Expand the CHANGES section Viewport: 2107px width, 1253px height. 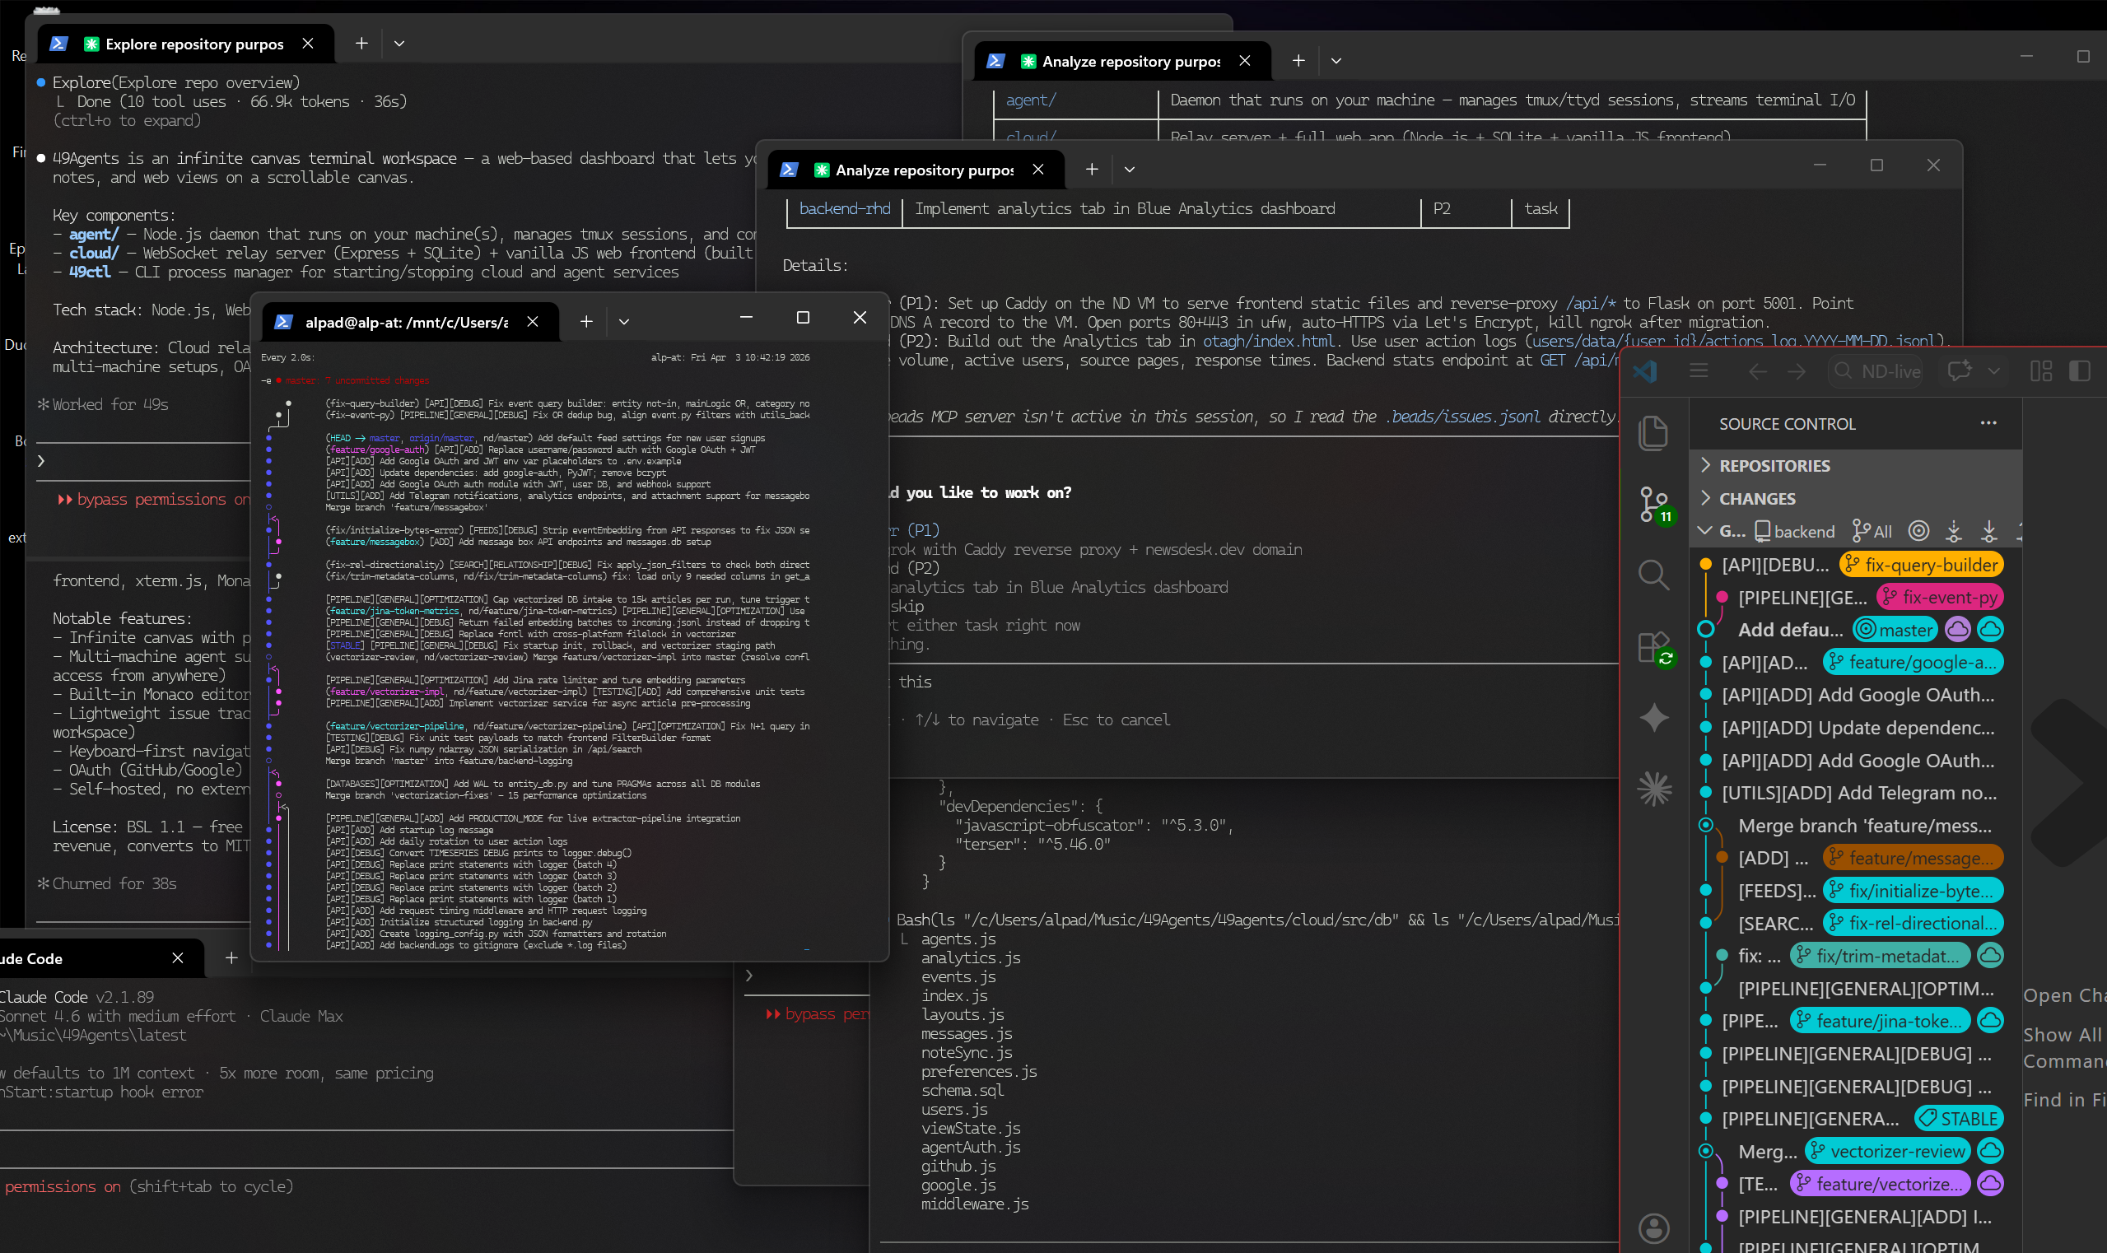pyautogui.click(x=1756, y=499)
